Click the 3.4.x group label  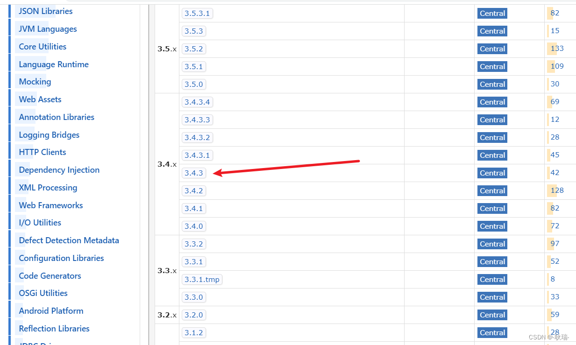tap(167, 164)
